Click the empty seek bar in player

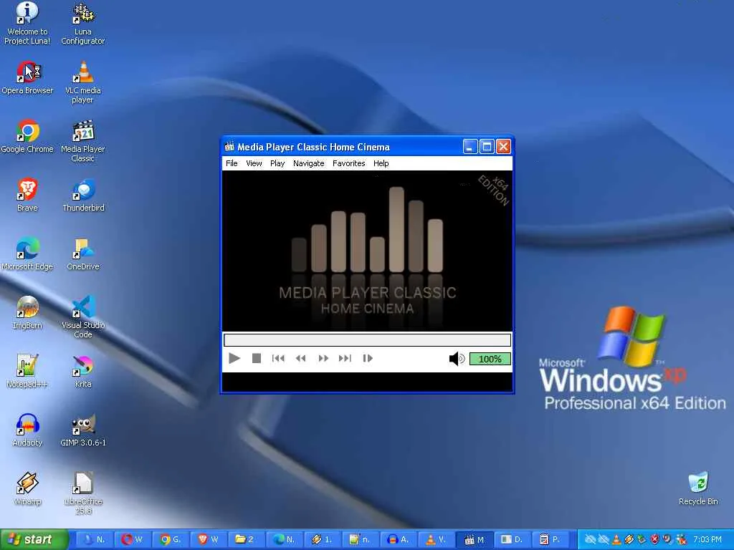(x=367, y=340)
